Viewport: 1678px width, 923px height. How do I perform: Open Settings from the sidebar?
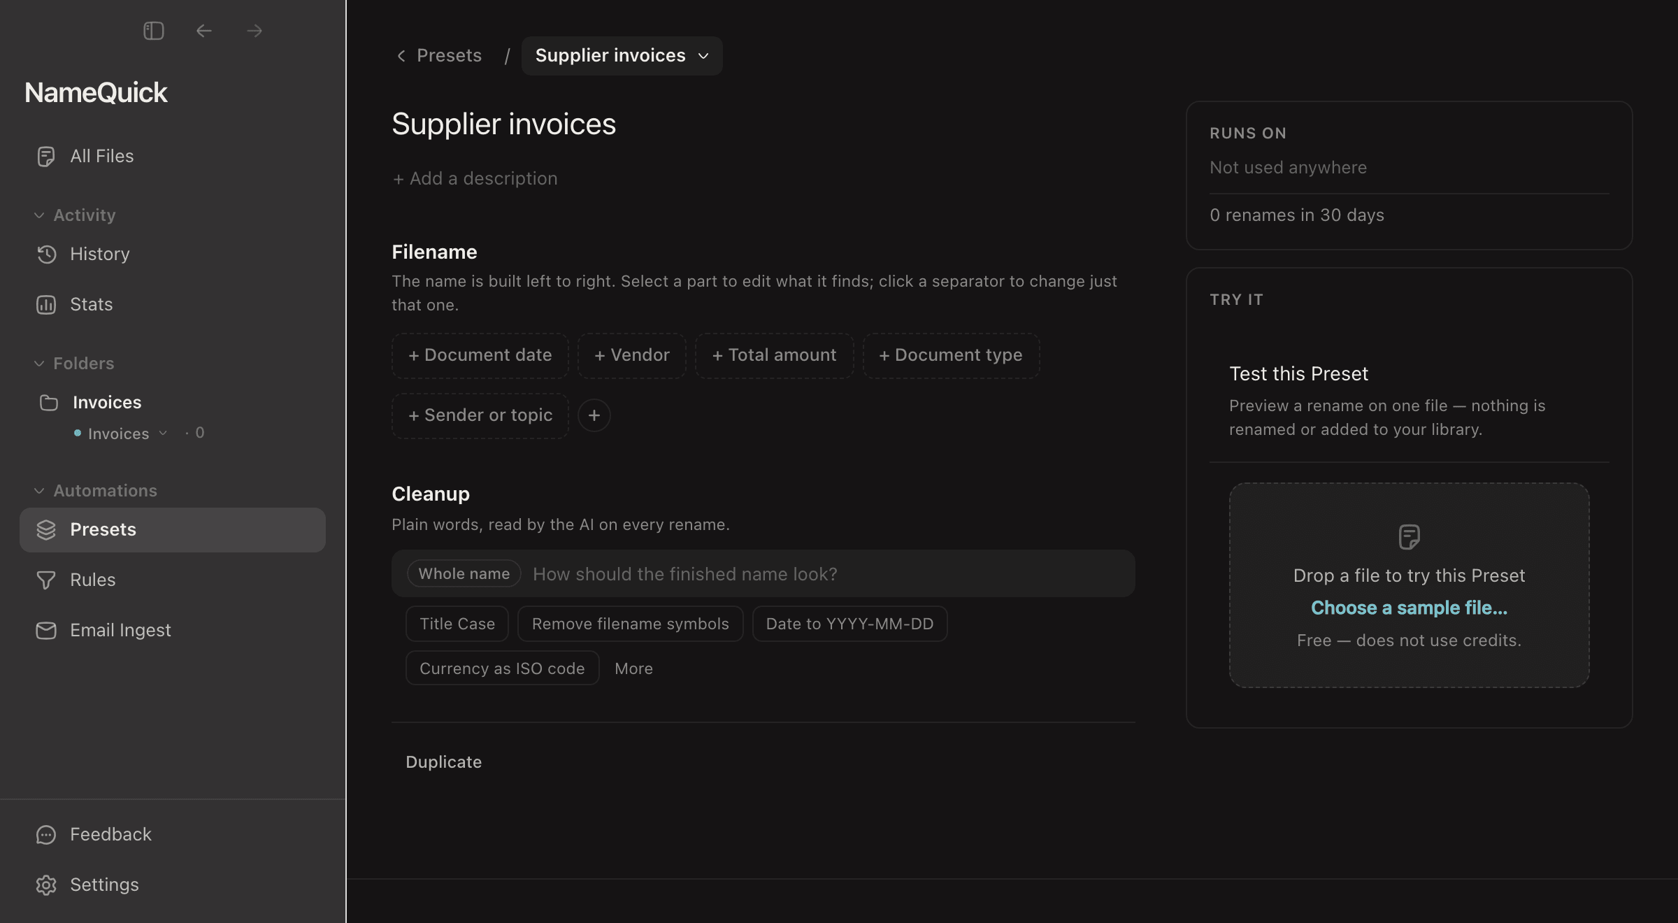click(x=173, y=885)
